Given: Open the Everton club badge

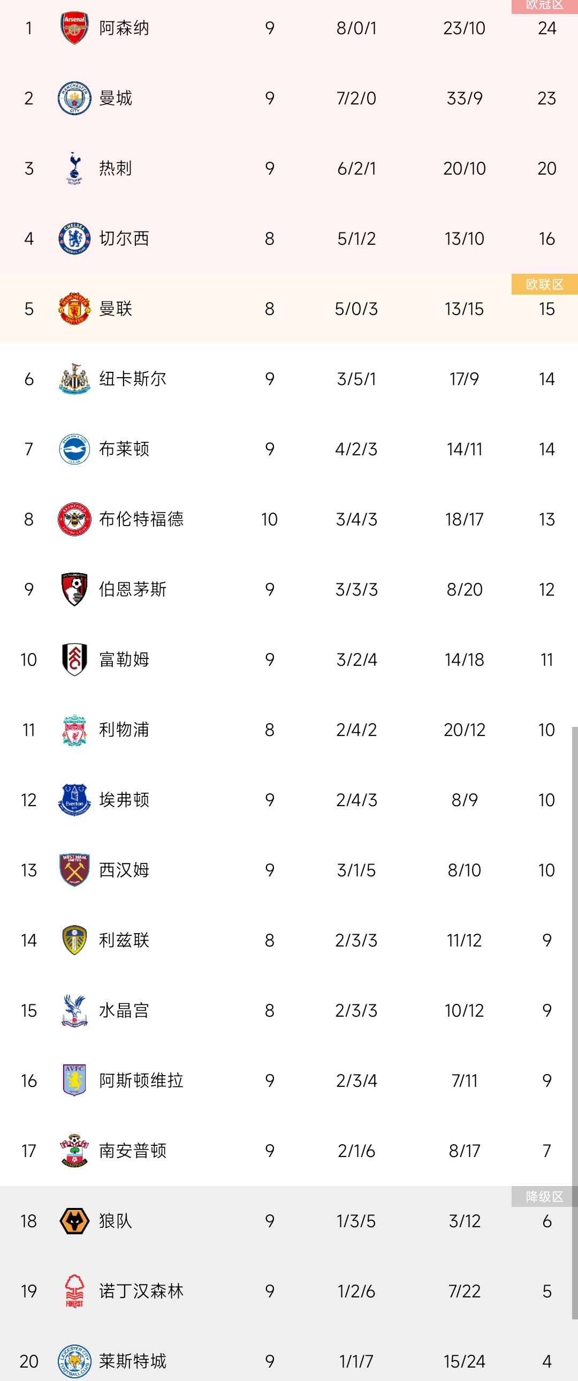Looking at the screenshot, I should coord(74,800).
